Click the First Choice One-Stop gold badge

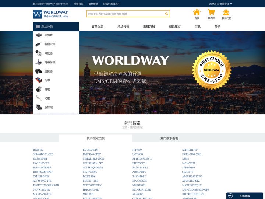pyautogui.click(x=212, y=70)
